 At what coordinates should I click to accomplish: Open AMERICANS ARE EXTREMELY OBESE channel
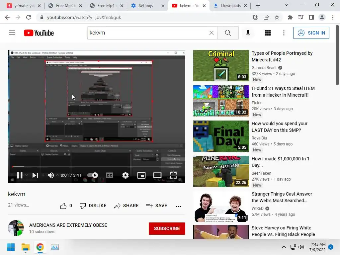click(68, 225)
